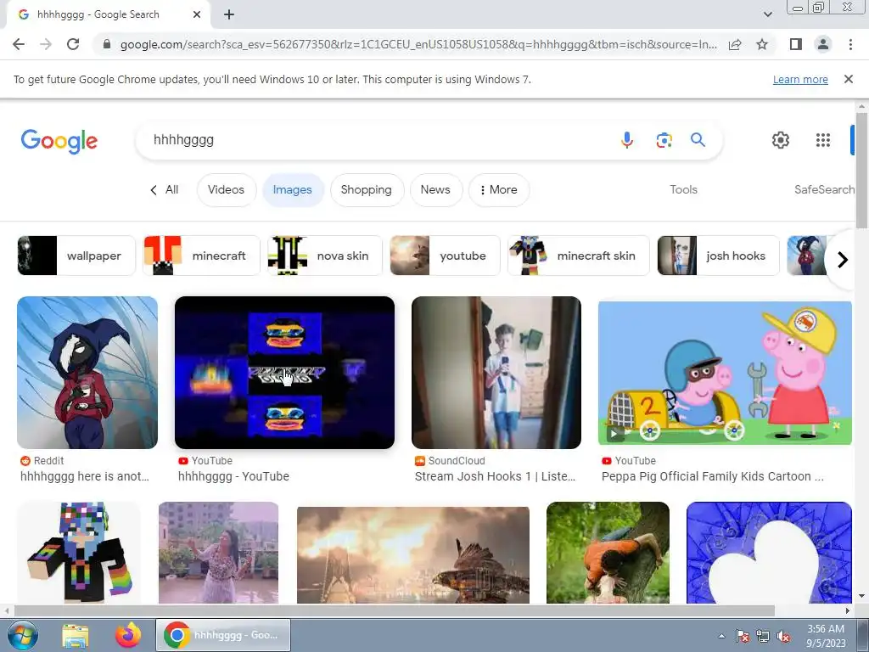Open Windows Explorer from the taskbar
Image resolution: width=869 pixels, height=652 pixels.
[76, 635]
